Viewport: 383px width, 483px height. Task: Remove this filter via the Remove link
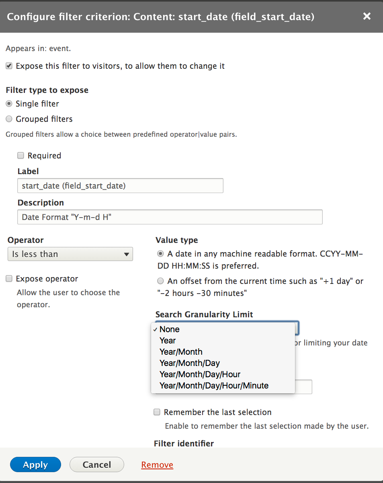pyautogui.click(x=157, y=465)
